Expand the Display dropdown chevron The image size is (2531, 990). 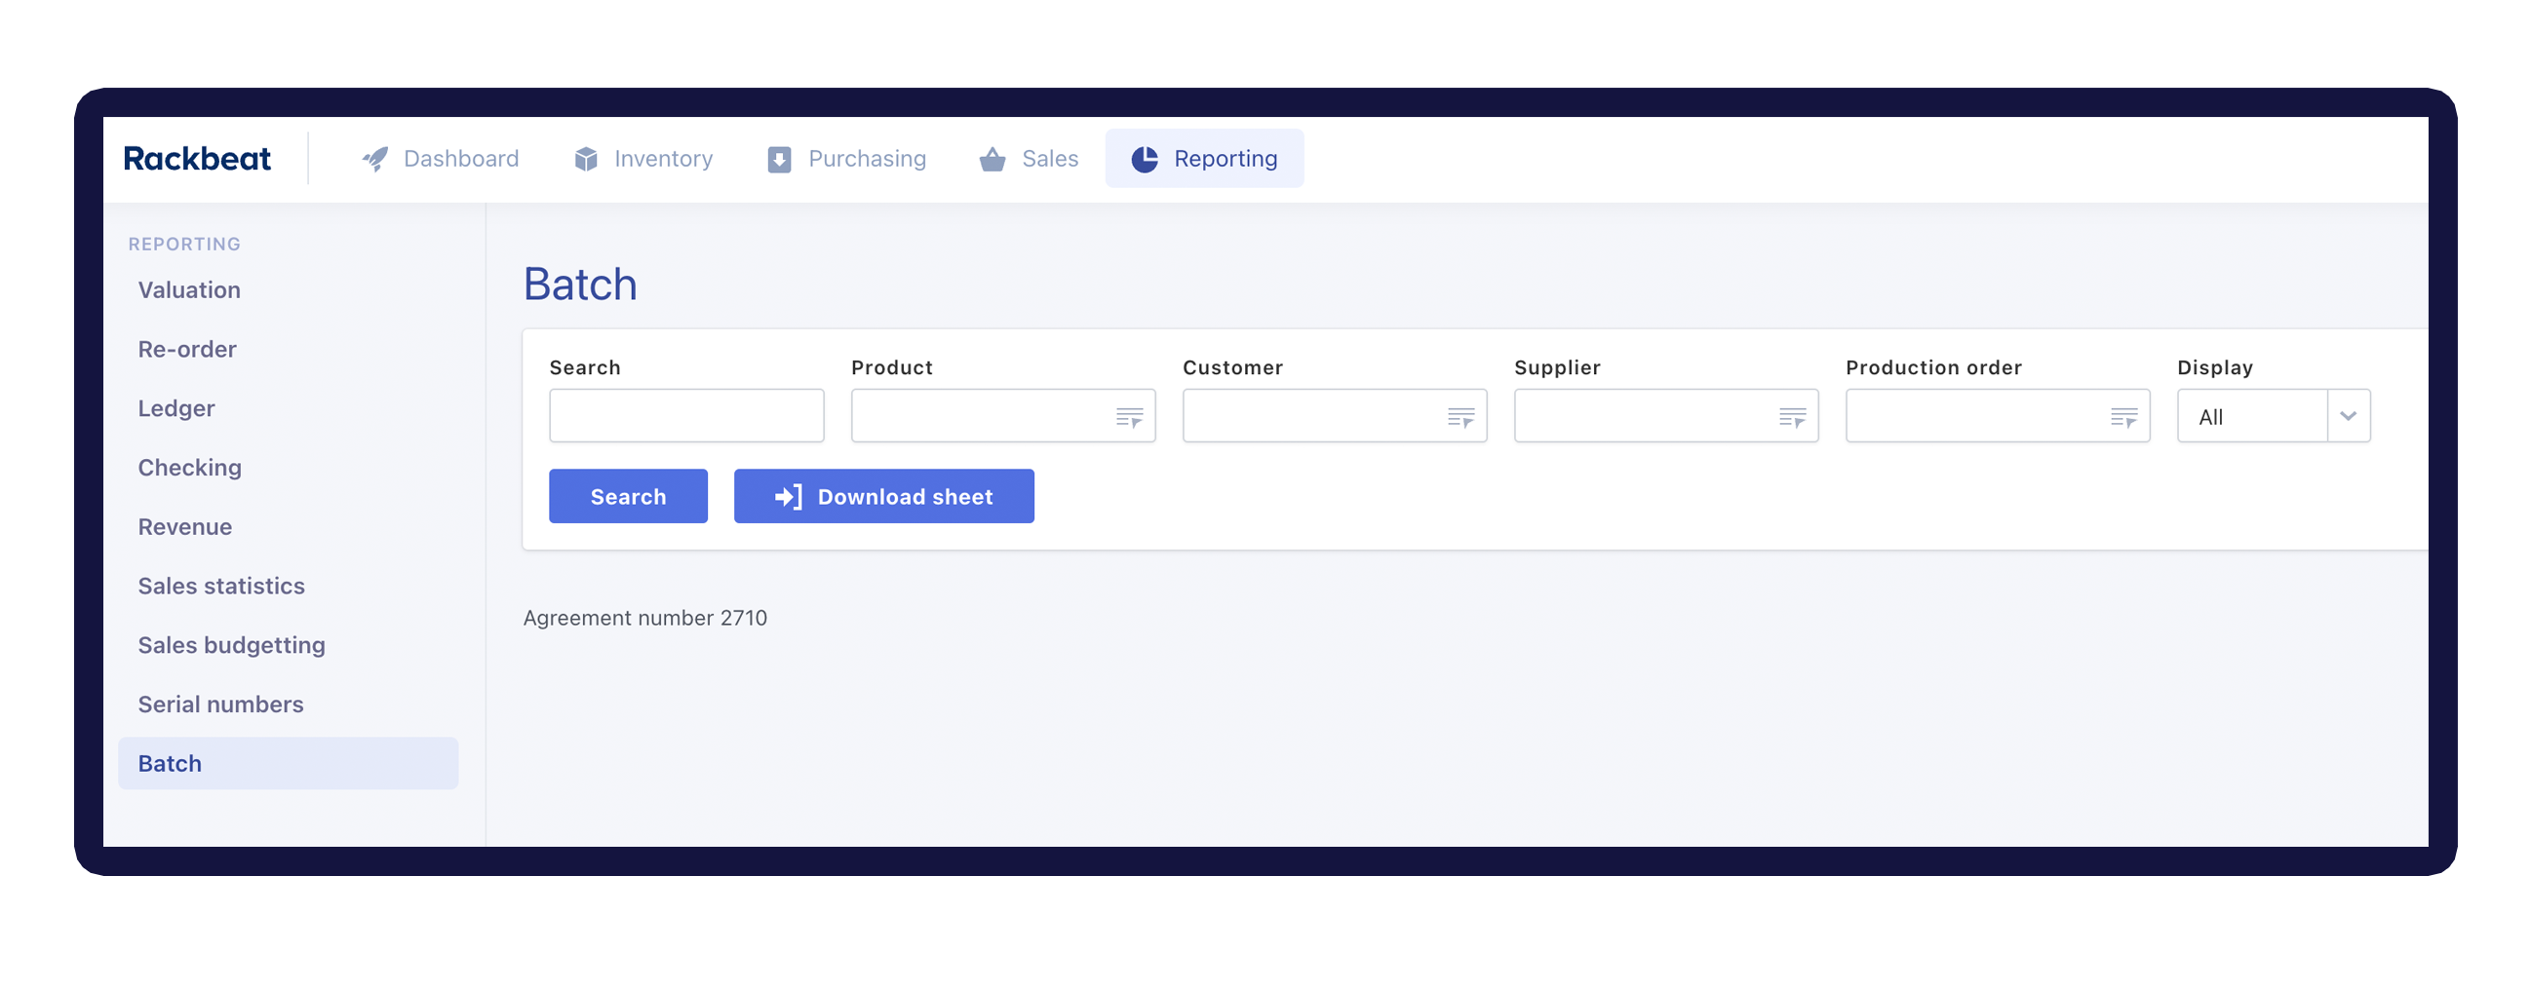(x=2348, y=416)
